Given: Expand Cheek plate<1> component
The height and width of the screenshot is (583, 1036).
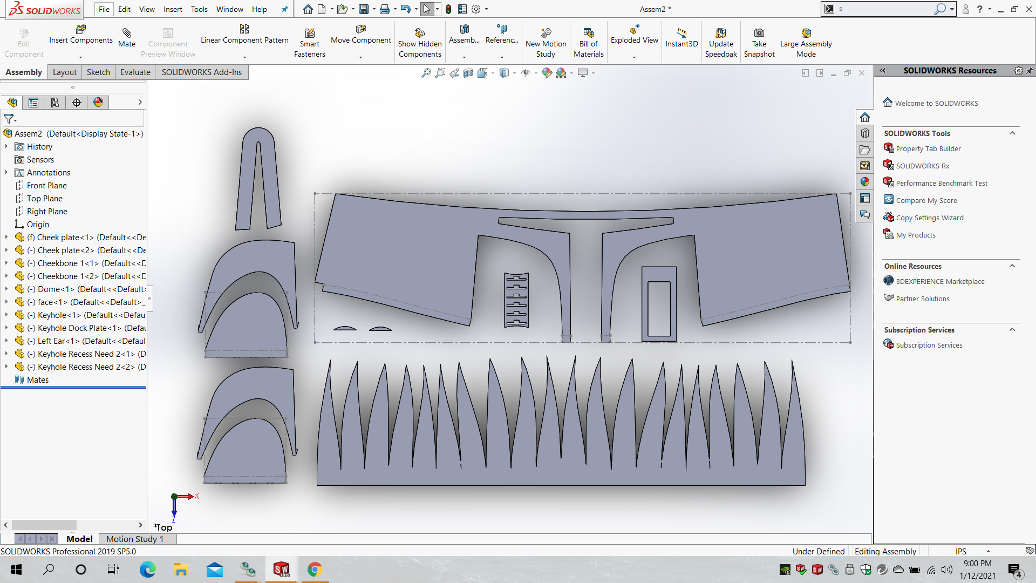Looking at the screenshot, I should pos(6,238).
